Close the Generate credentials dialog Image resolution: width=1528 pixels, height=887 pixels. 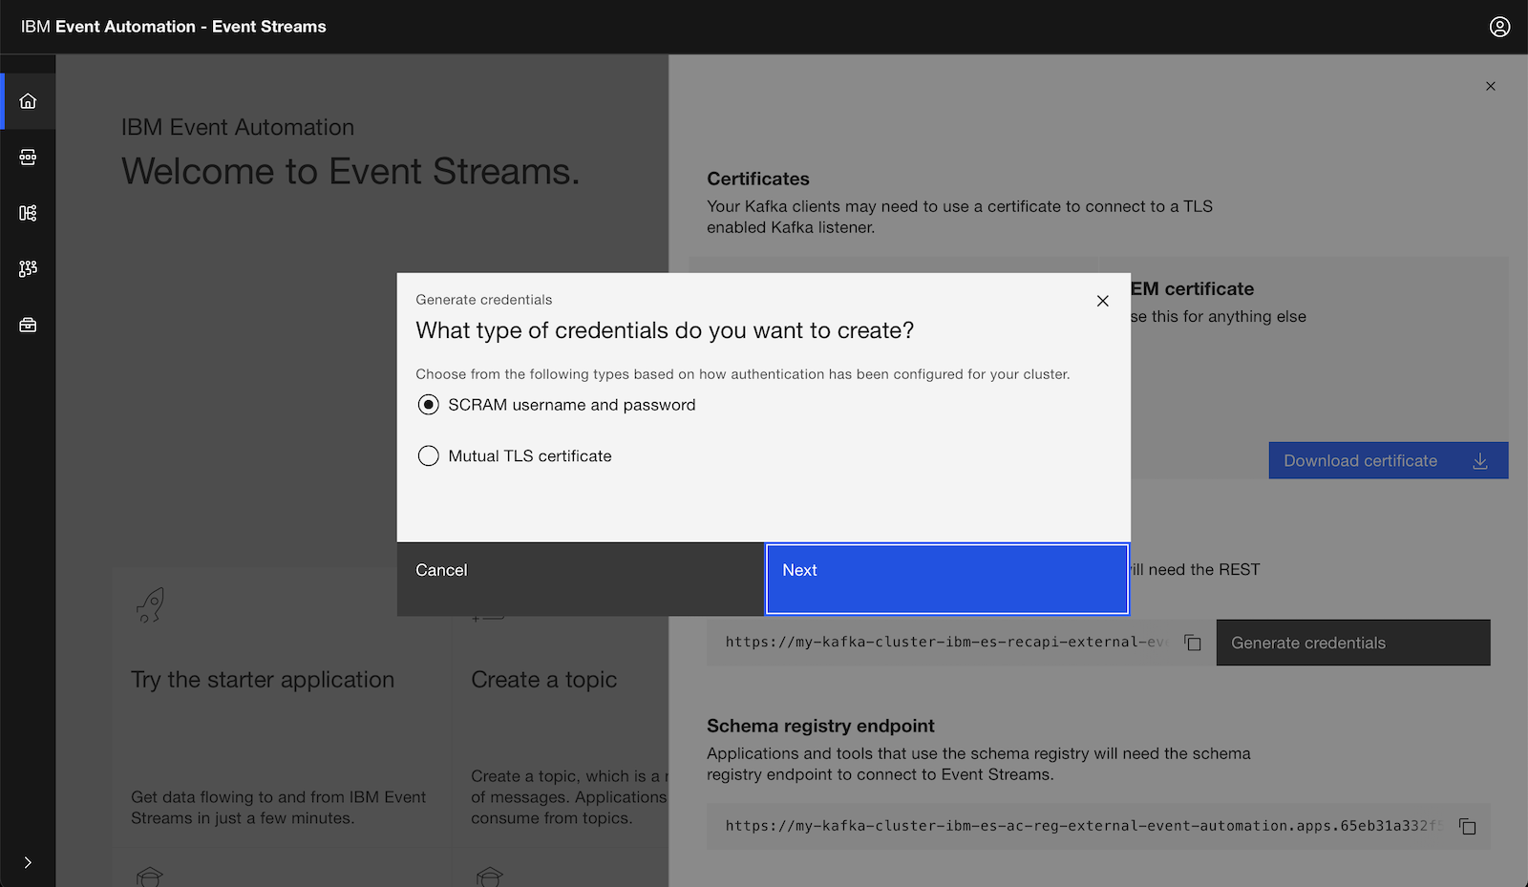click(1103, 301)
